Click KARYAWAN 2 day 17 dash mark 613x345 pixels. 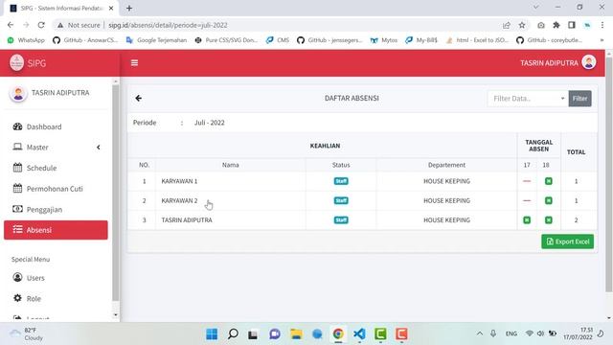pyautogui.click(x=527, y=200)
